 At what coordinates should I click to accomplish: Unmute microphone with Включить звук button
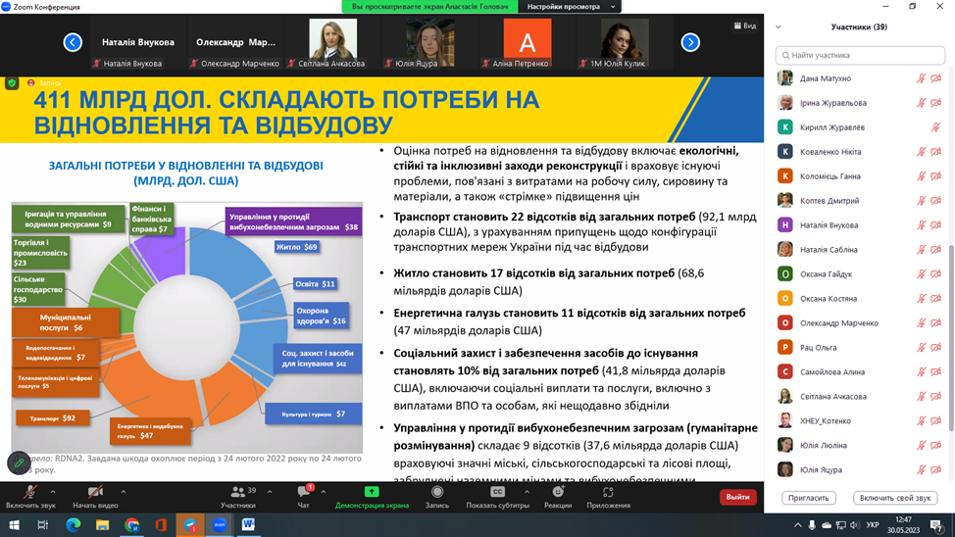[29, 494]
